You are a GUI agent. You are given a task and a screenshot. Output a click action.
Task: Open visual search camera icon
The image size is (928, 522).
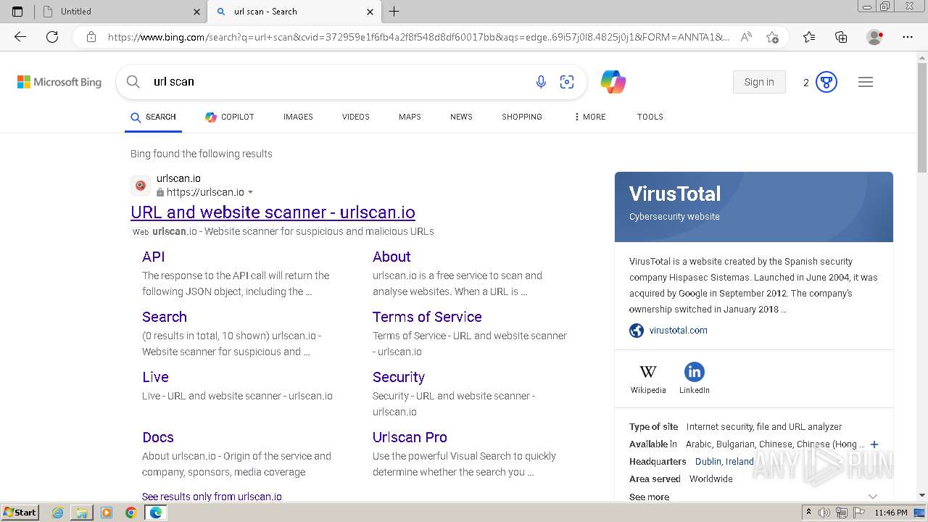567,82
